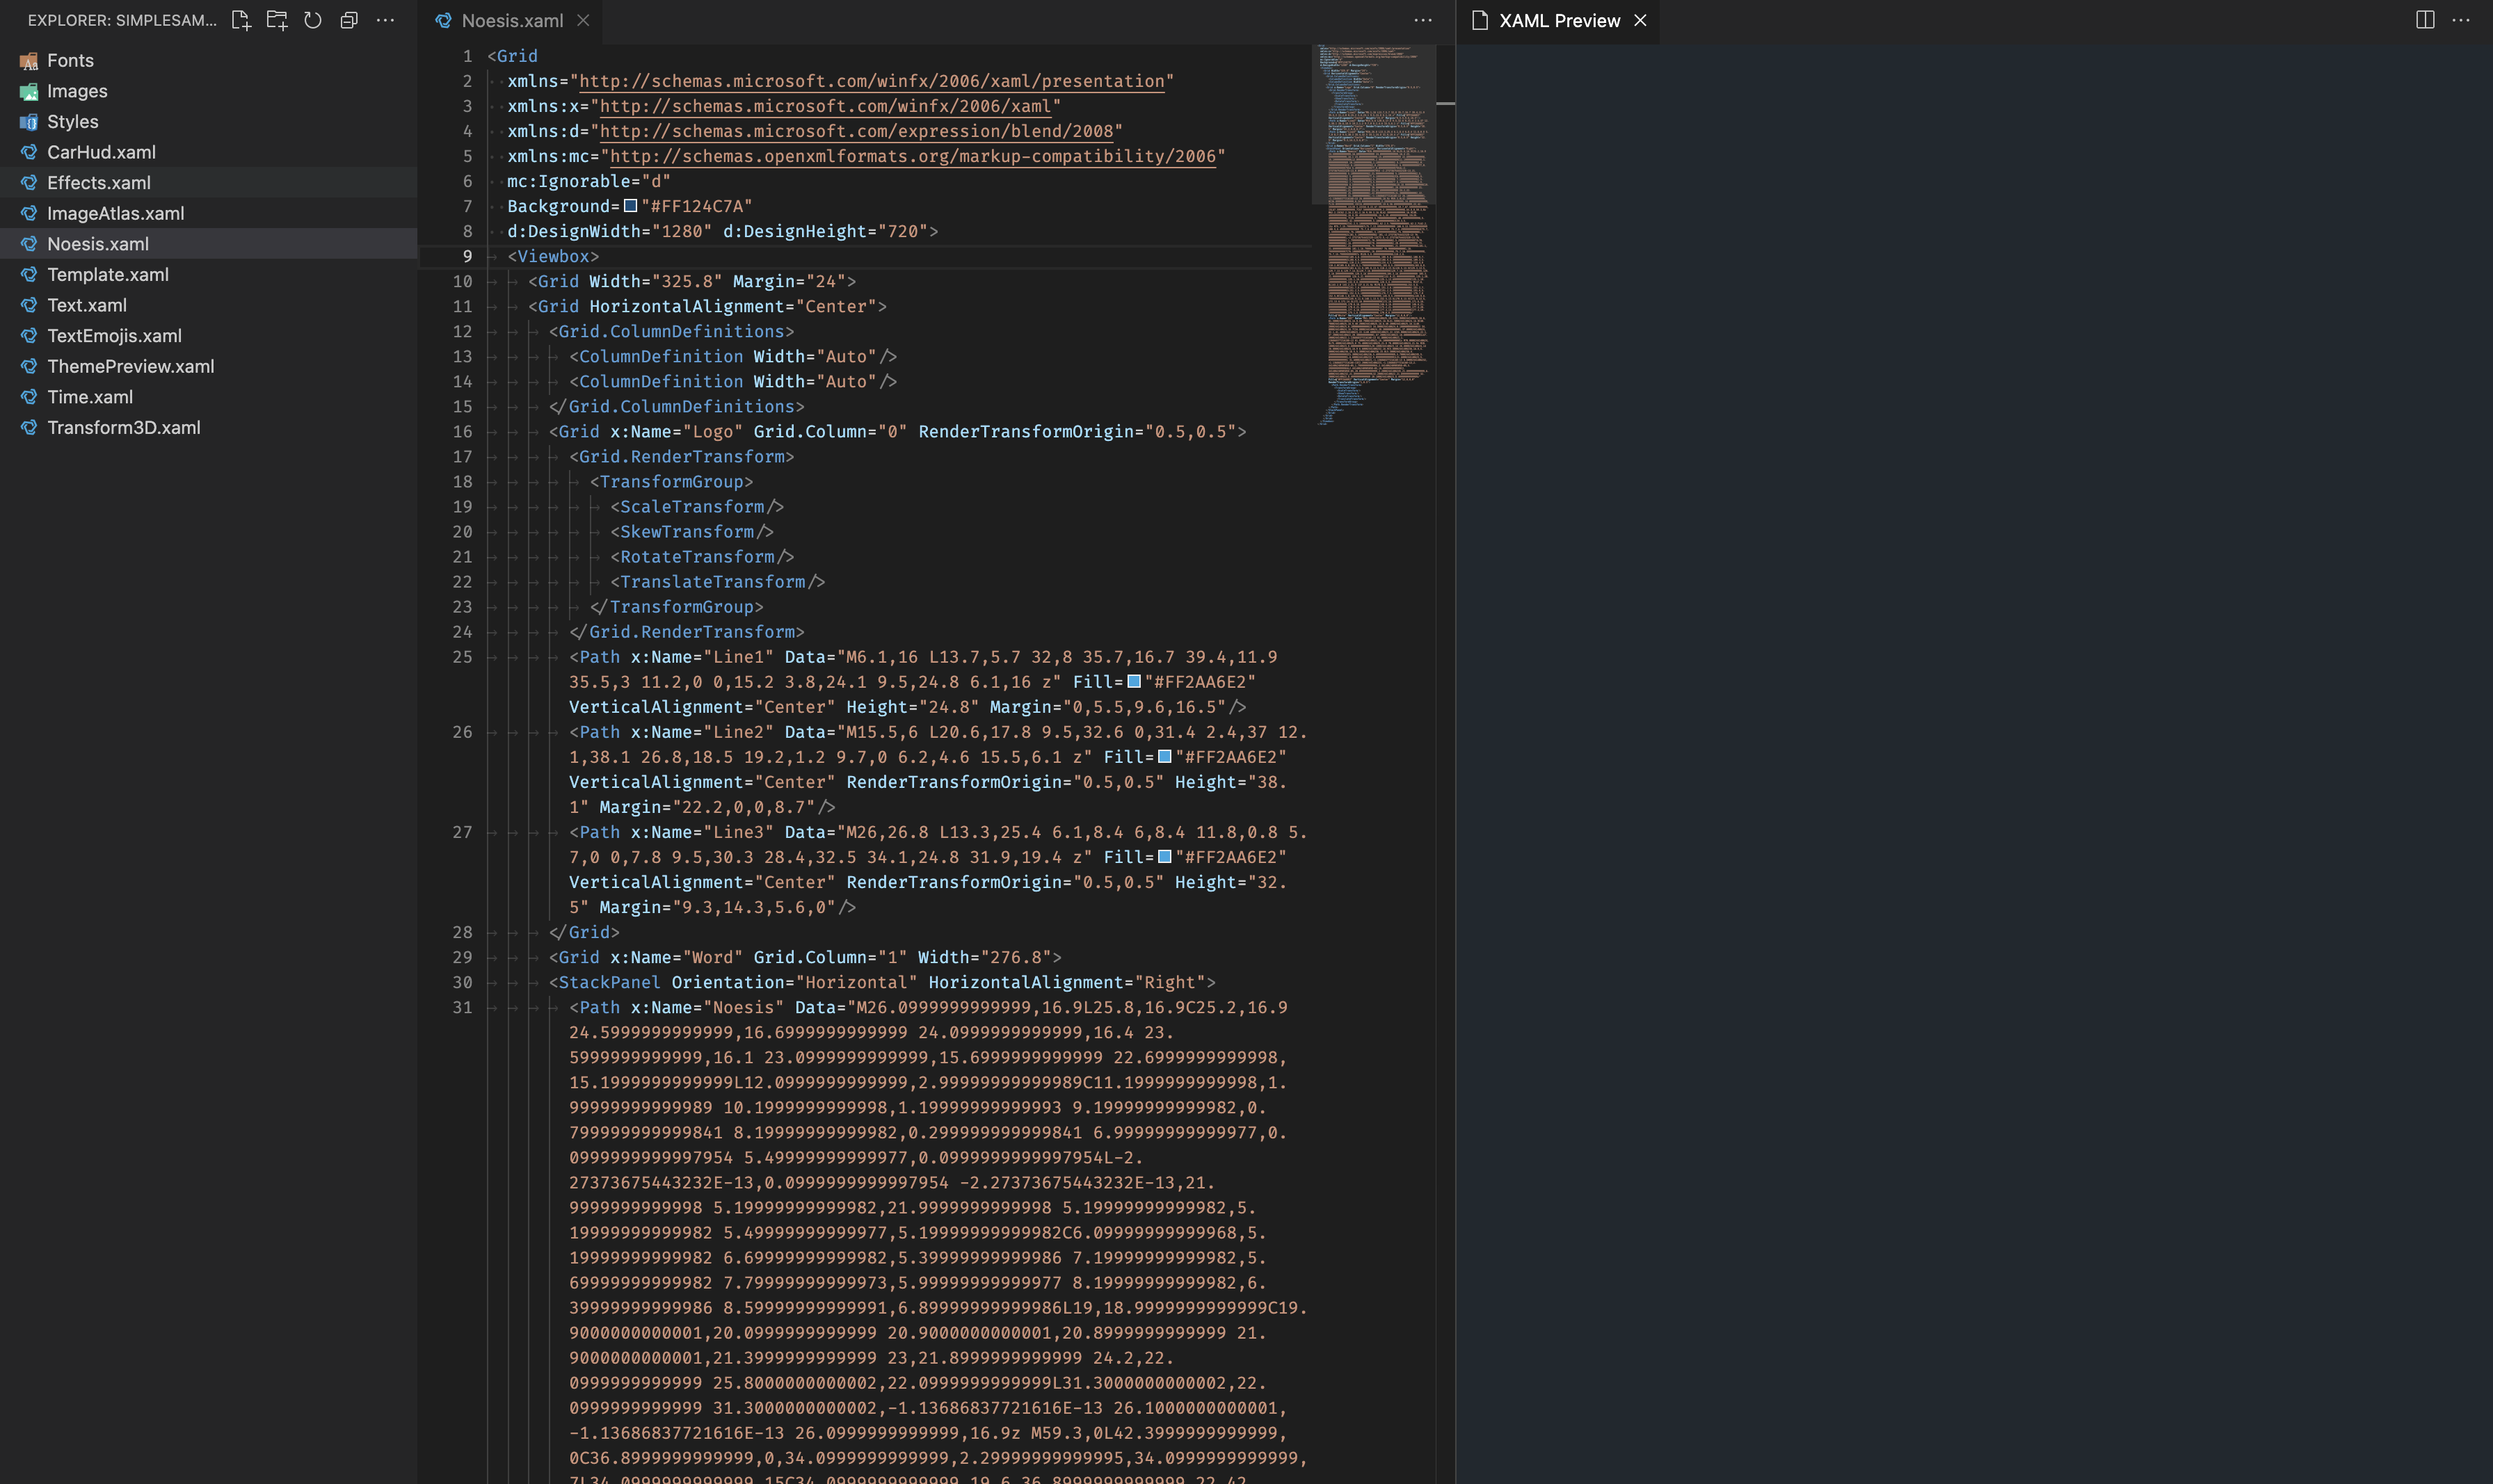Select line number 16 in the gutter
Viewport: 2493px width, 1484px height.
click(x=462, y=431)
